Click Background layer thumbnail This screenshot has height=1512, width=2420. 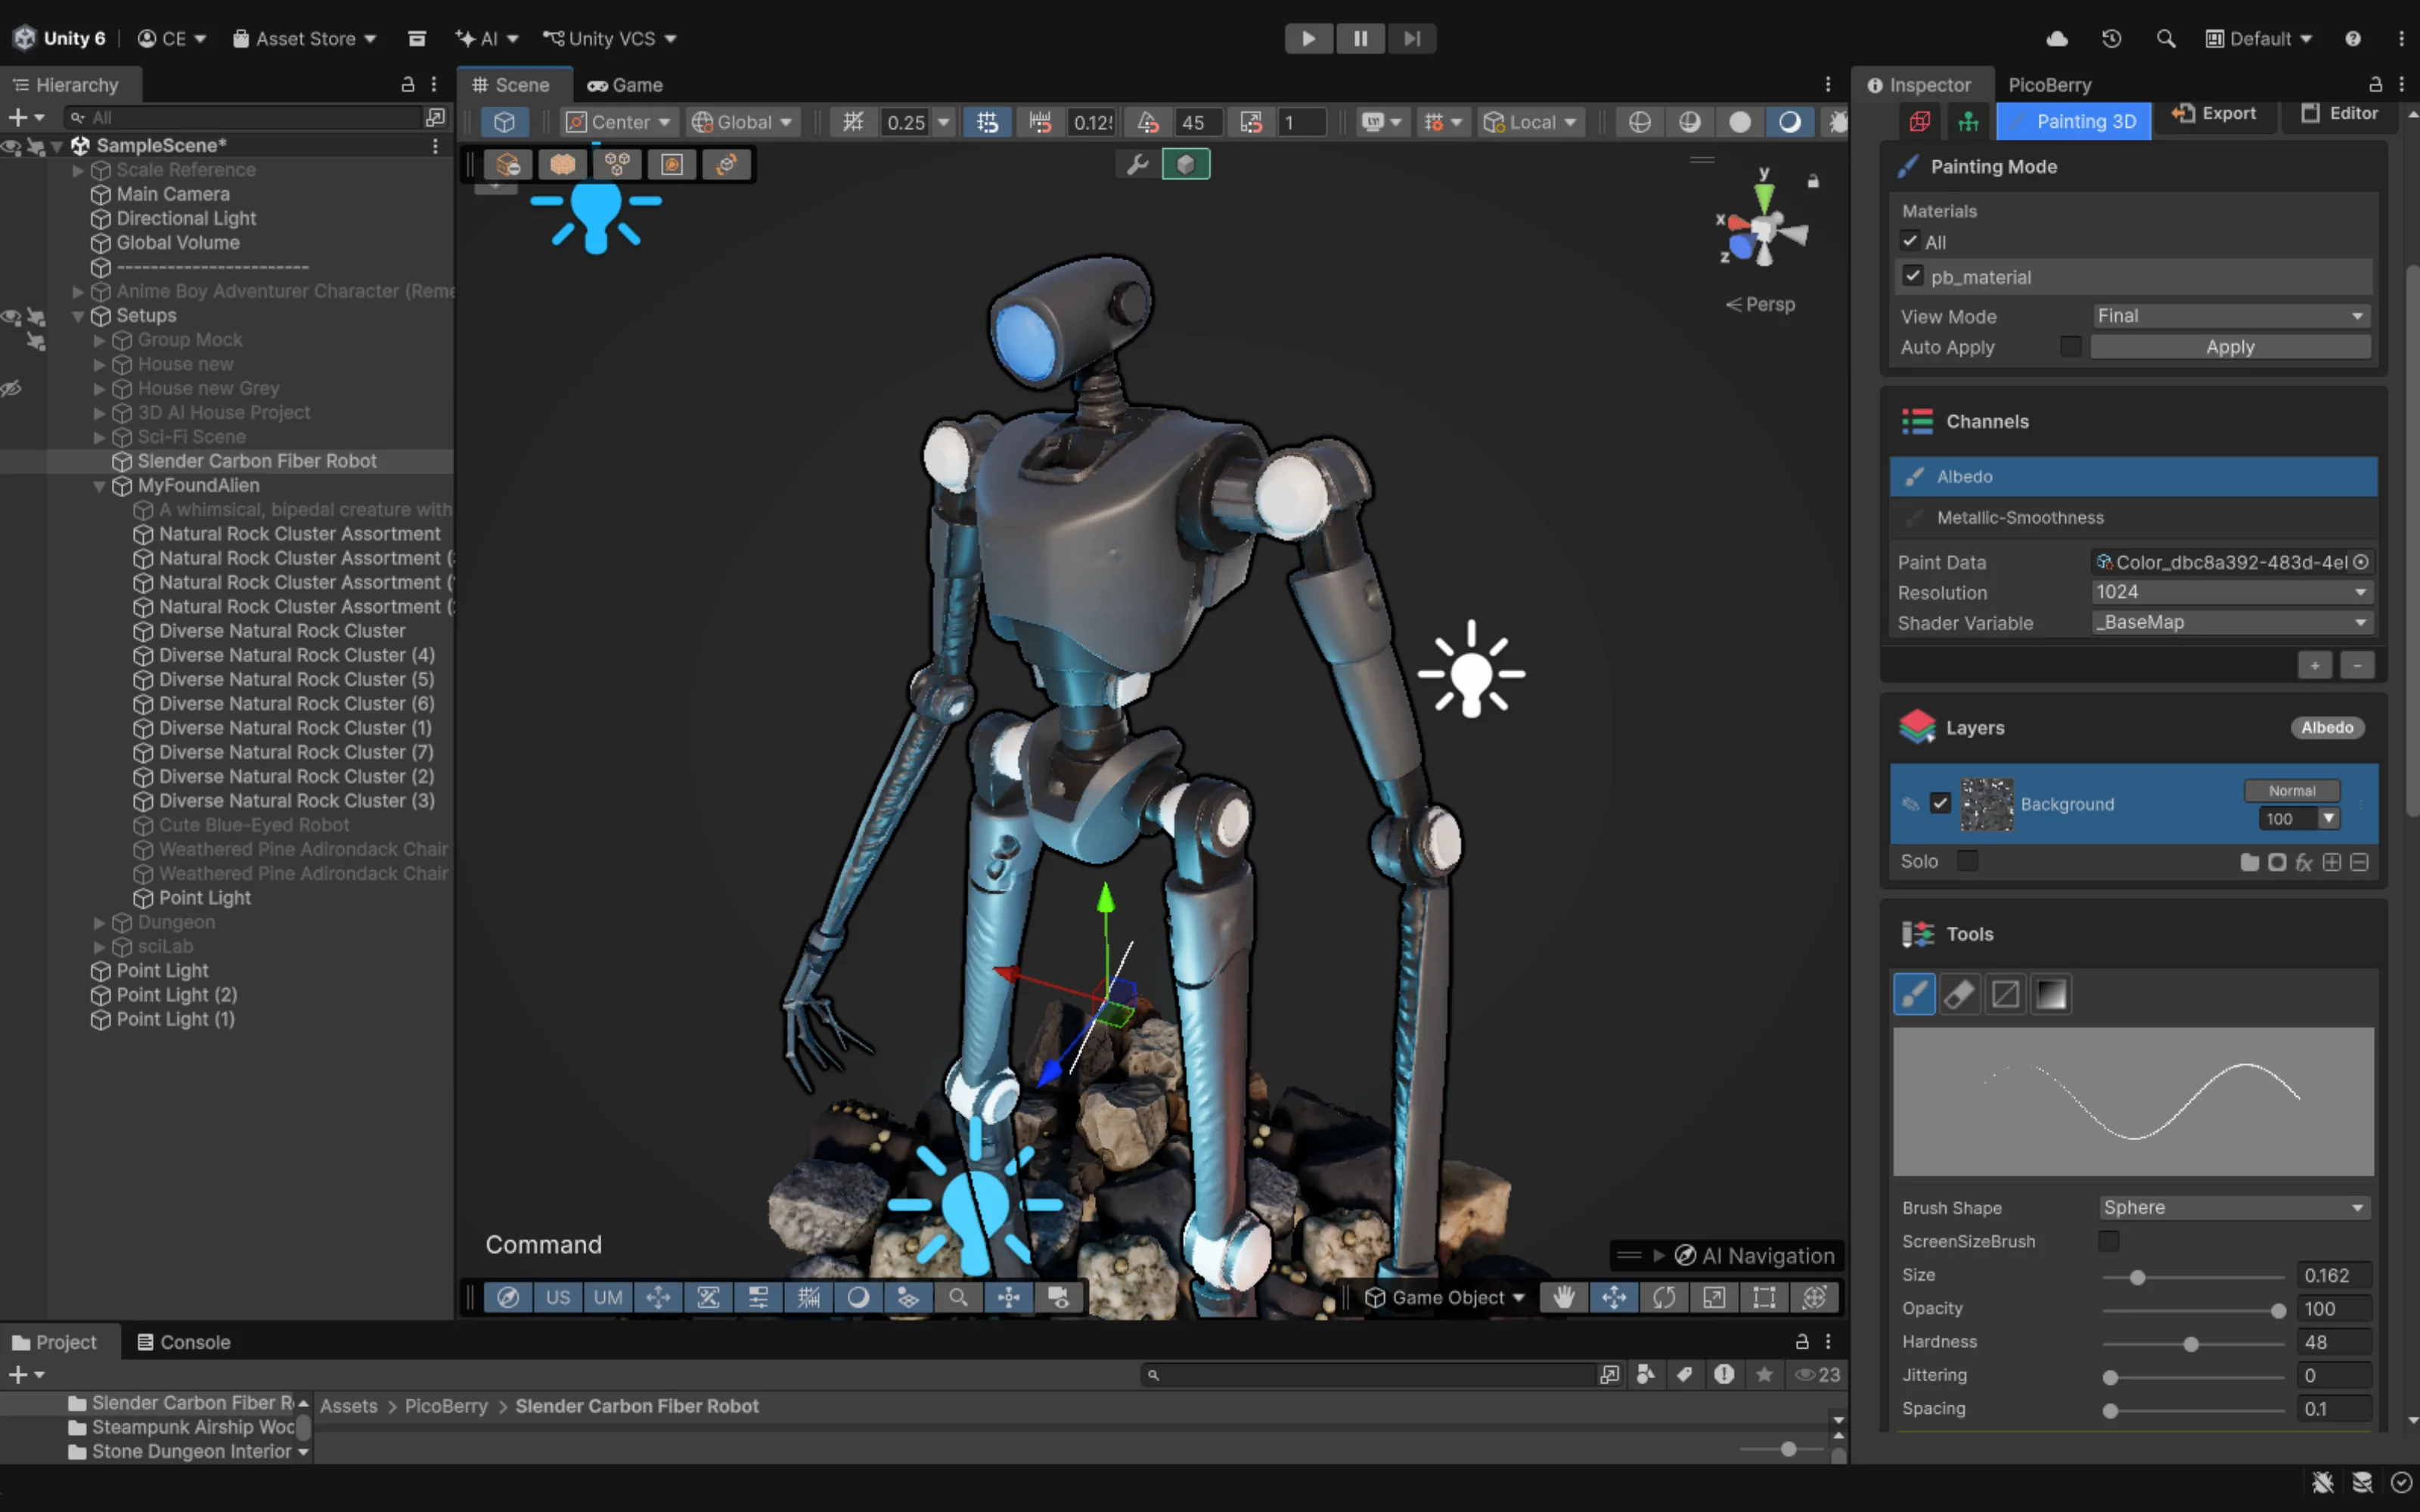tap(1986, 804)
